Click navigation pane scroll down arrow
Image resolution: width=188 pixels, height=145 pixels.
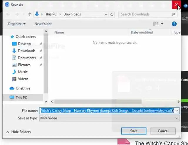coord(46,102)
